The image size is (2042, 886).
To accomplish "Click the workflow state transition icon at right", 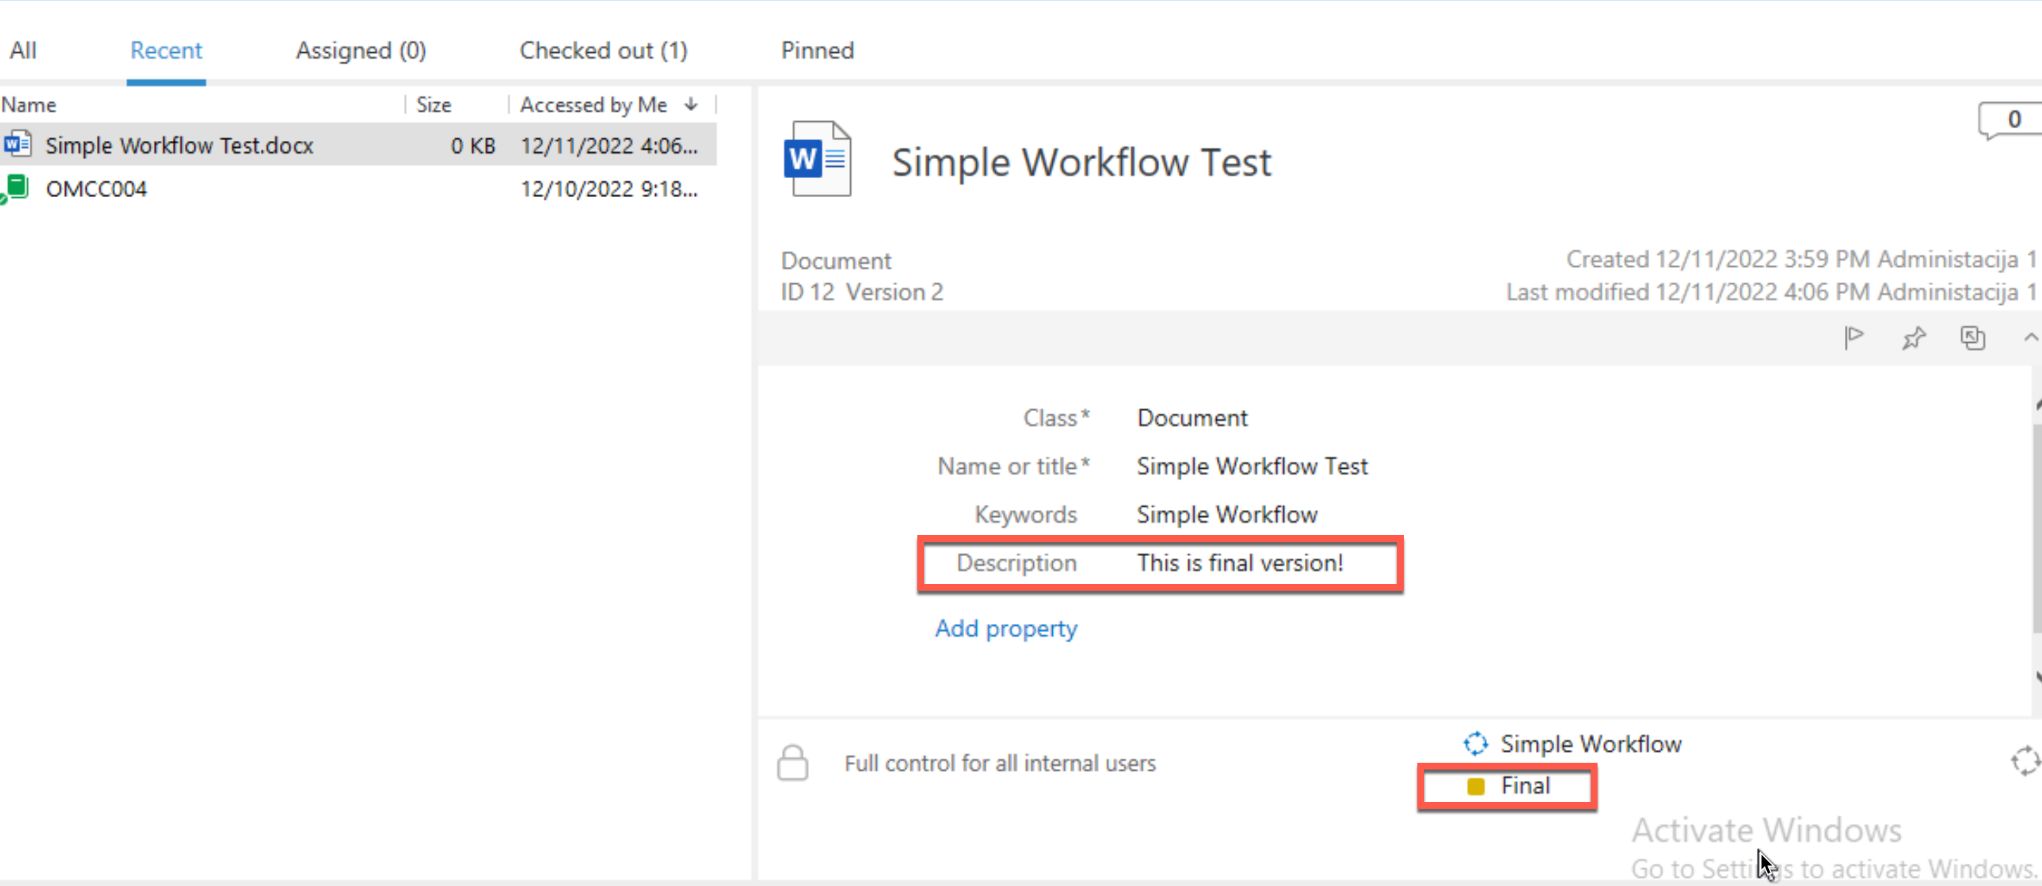I will [x=2024, y=761].
